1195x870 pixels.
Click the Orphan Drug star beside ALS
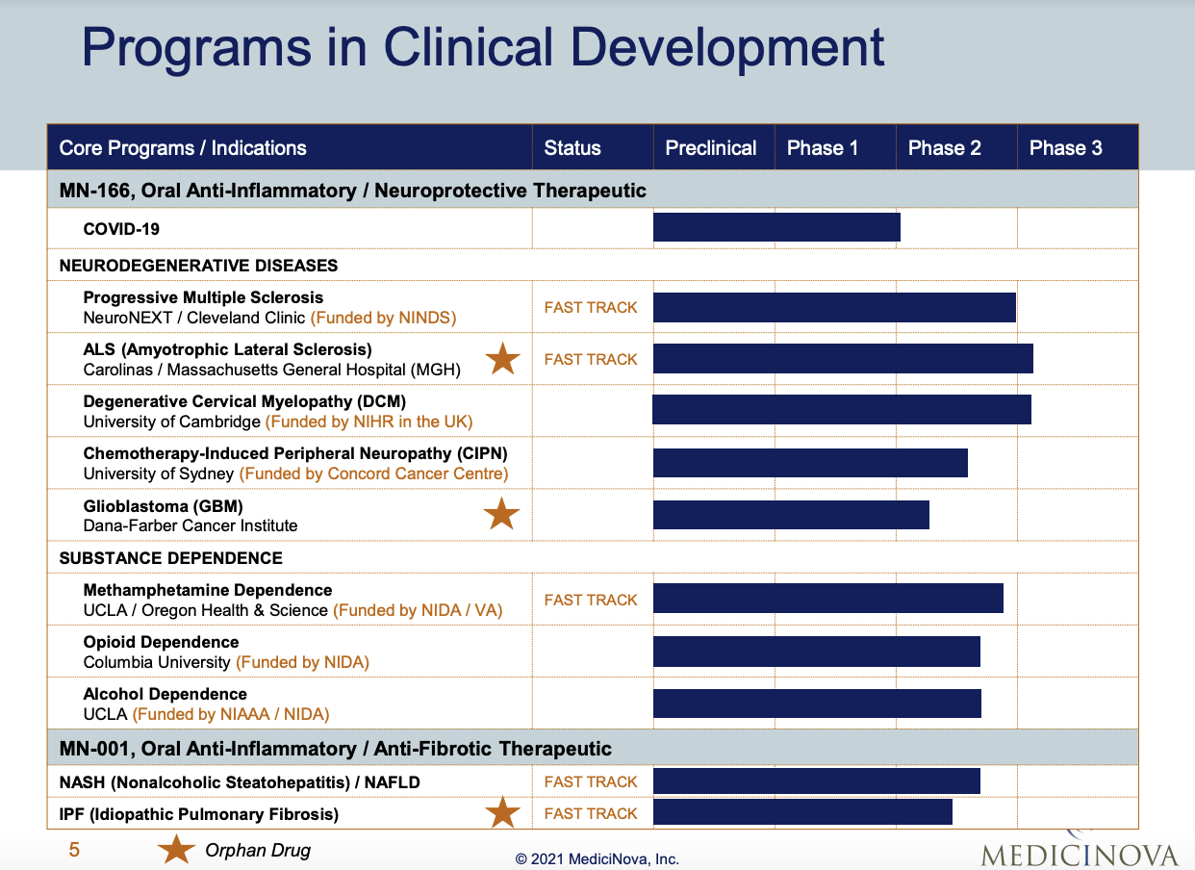(x=501, y=358)
